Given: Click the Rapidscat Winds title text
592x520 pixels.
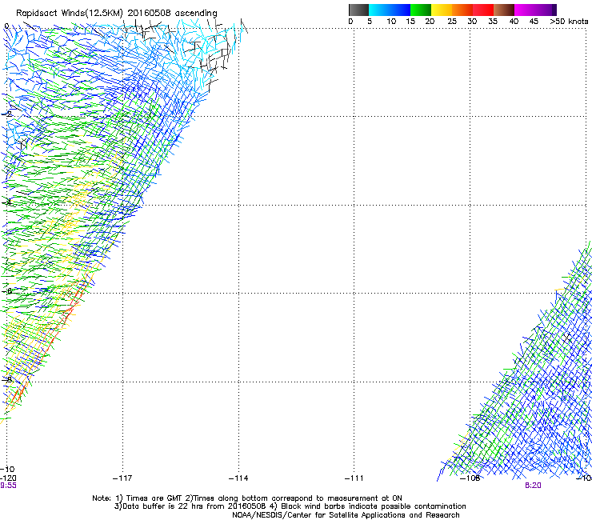Looking at the screenshot, I should (x=117, y=14).
